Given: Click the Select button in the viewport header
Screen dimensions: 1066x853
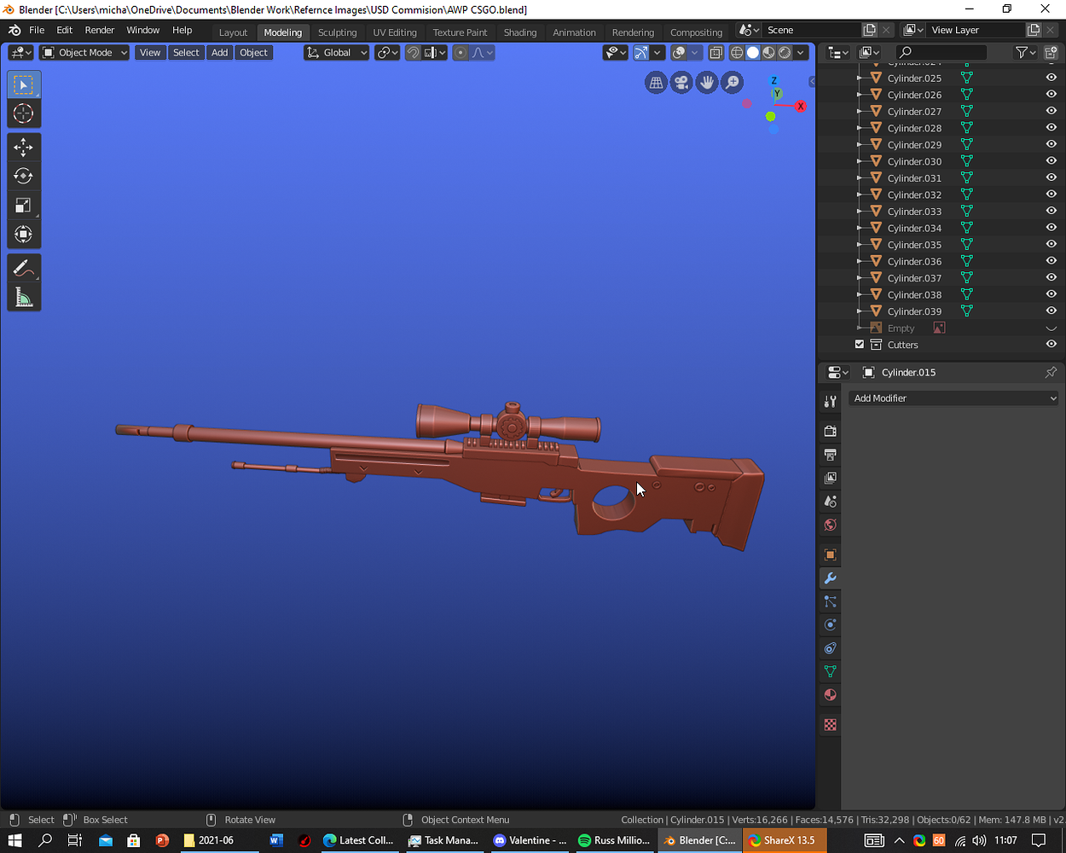Looking at the screenshot, I should (186, 52).
